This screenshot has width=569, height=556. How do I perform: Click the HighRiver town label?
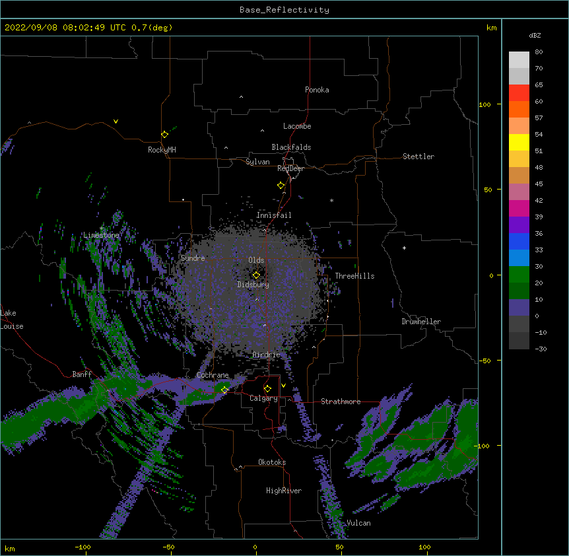tap(284, 491)
